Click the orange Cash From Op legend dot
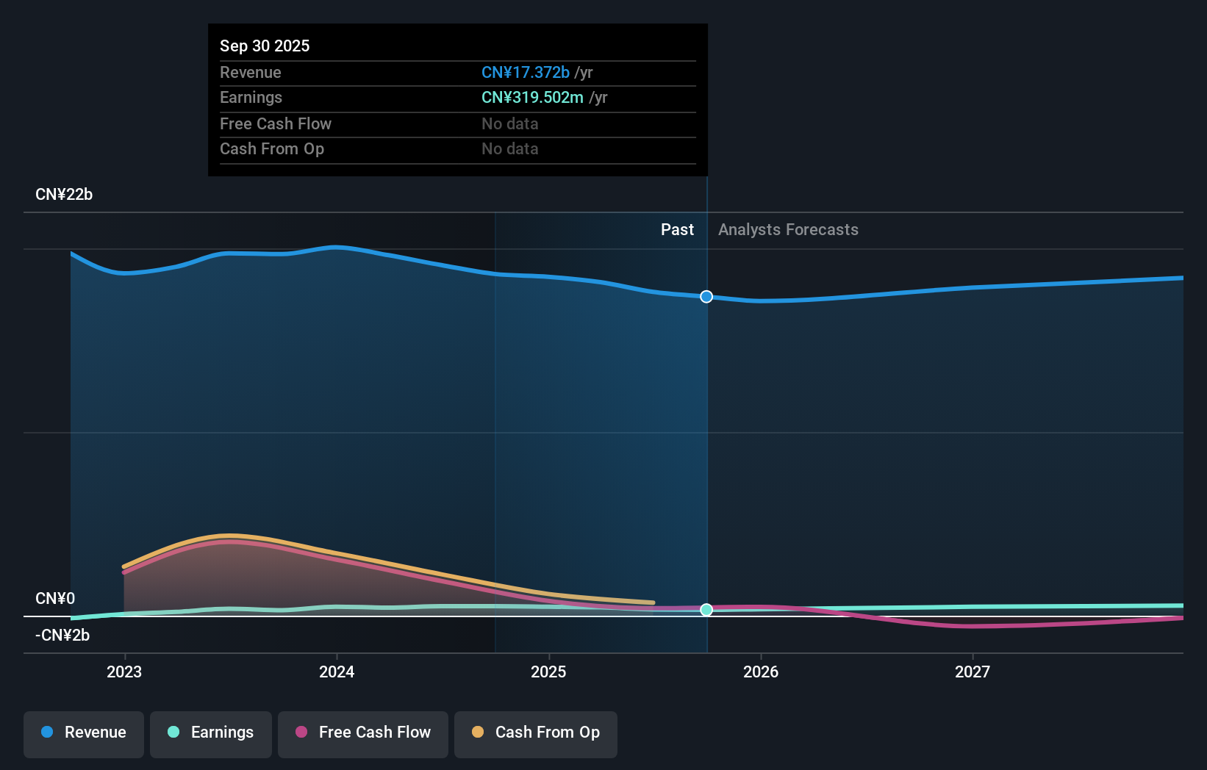The image size is (1207, 770). tap(478, 732)
